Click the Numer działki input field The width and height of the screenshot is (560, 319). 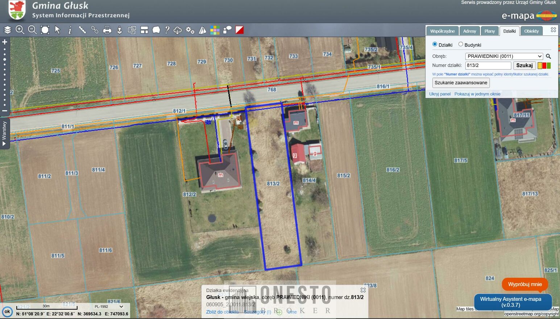488,66
